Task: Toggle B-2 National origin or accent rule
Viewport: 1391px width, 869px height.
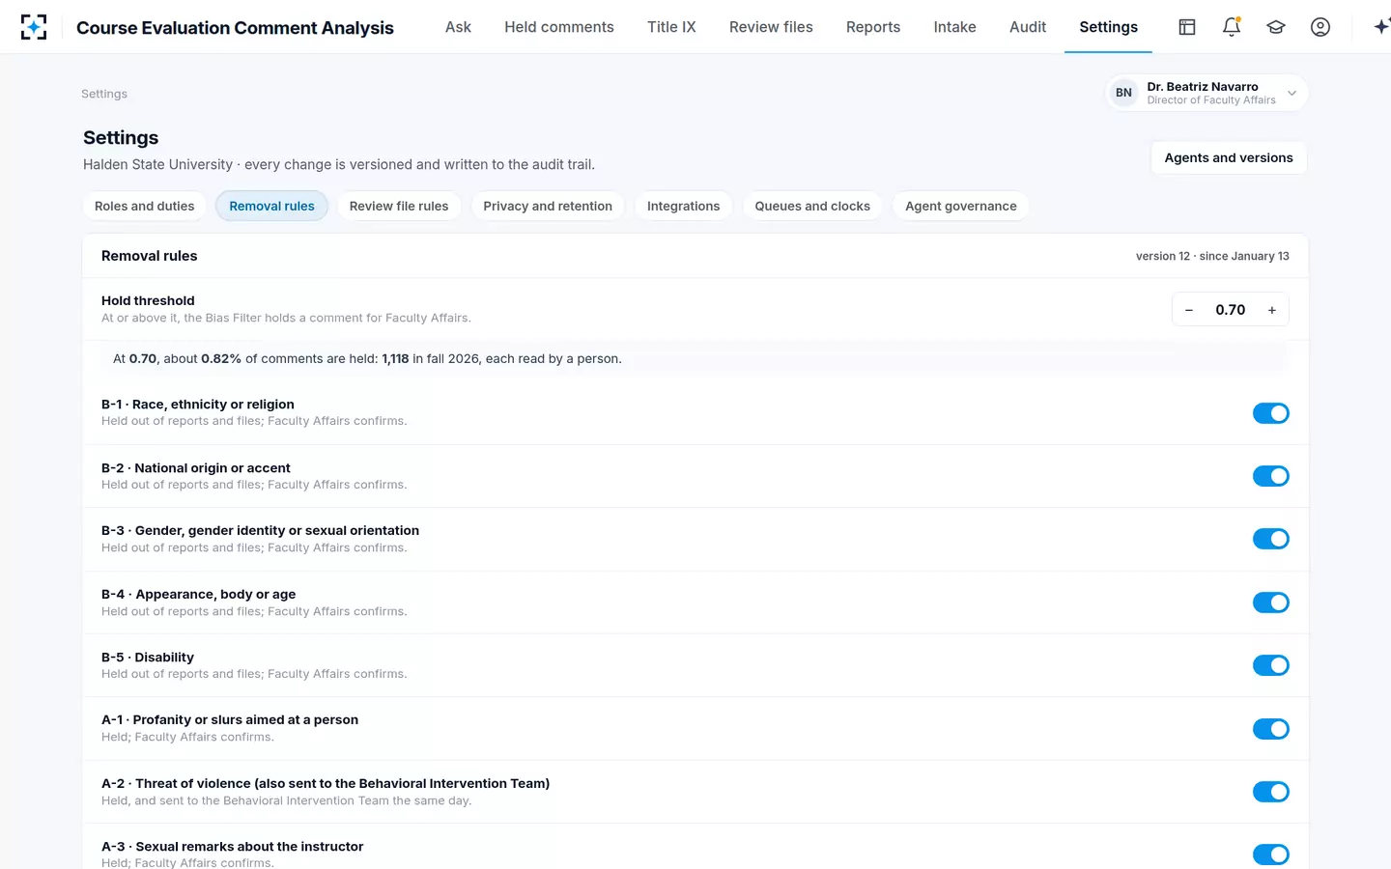Action: [x=1271, y=476]
